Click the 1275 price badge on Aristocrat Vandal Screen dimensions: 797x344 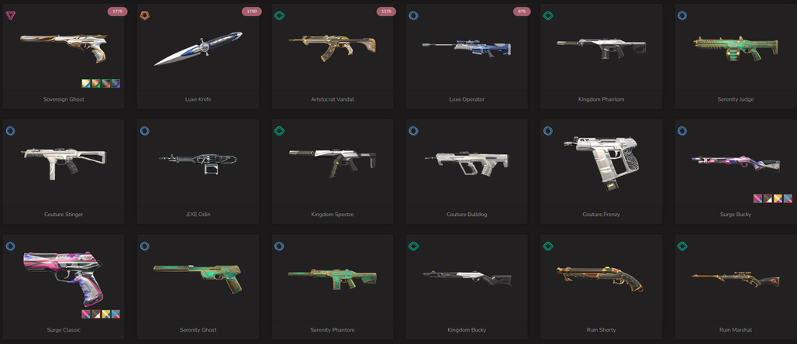pos(386,12)
